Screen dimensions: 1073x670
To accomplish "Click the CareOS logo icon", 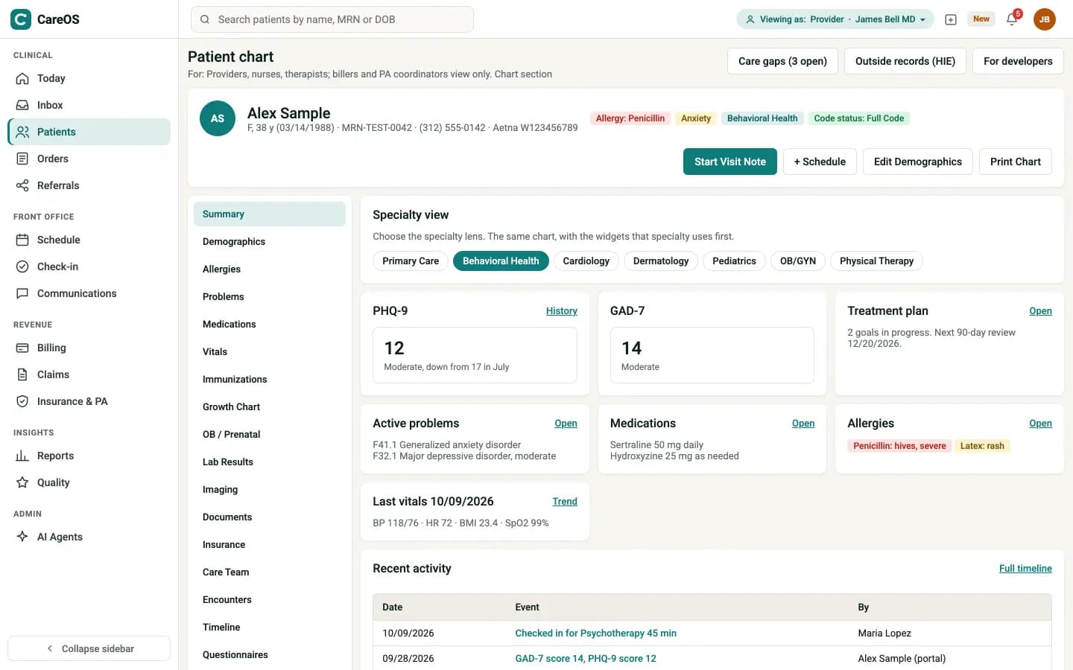I will [x=21, y=19].
